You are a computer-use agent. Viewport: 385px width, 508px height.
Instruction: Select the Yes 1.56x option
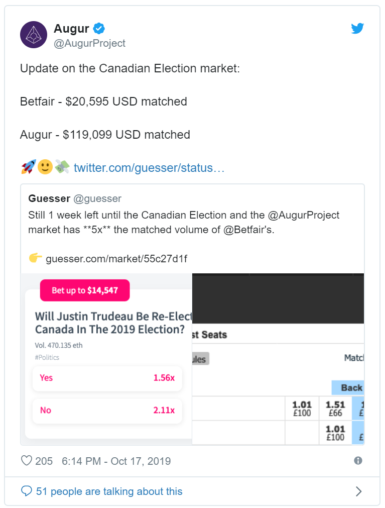[x=107, y=378]
